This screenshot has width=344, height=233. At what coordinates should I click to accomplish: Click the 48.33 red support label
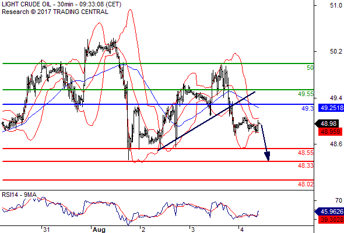click(306, 165)
